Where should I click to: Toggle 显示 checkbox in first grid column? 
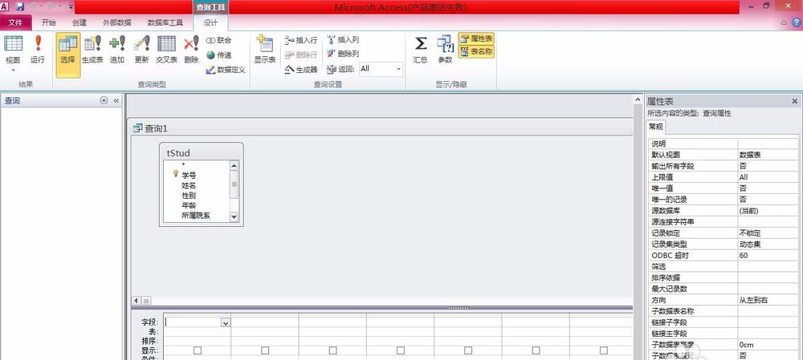[198, 350]
